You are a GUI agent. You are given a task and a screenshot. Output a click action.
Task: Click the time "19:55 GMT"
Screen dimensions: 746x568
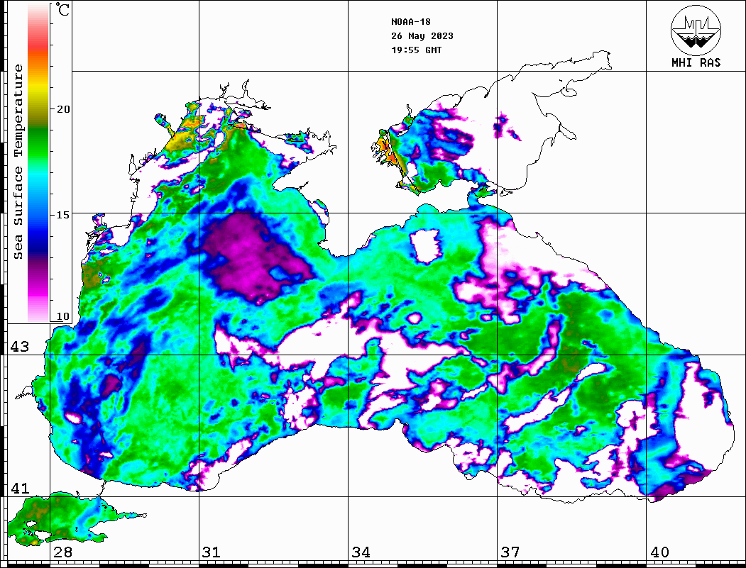pos(416,50)
